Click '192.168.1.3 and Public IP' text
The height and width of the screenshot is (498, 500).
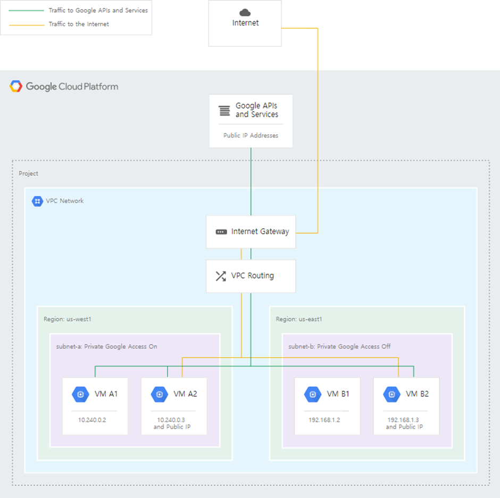point(404,423)
